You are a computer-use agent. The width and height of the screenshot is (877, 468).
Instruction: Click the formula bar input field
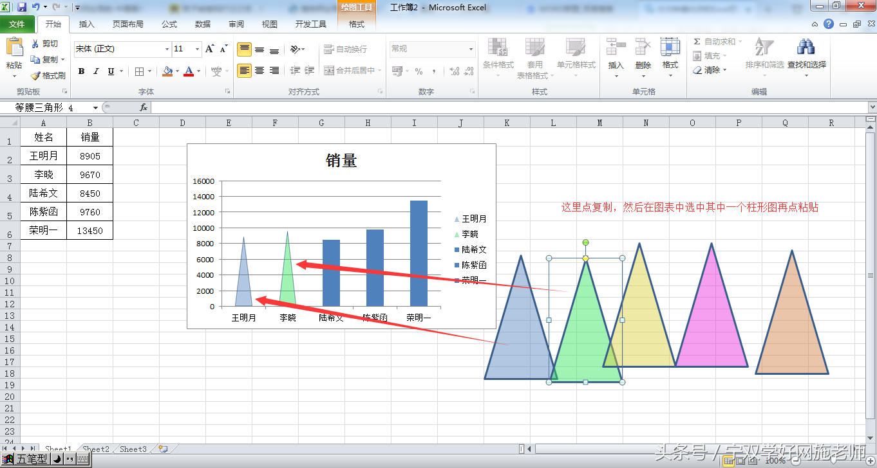pos(509,107)
